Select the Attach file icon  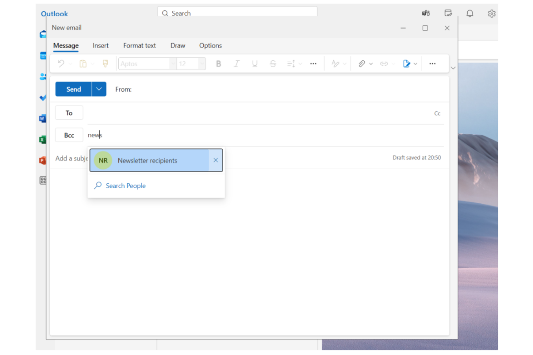click(361, 64)
